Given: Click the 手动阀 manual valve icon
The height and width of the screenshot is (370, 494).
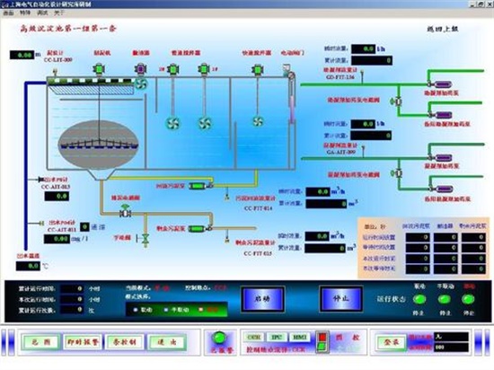Looking at the screenshot, I should [144, 238].
